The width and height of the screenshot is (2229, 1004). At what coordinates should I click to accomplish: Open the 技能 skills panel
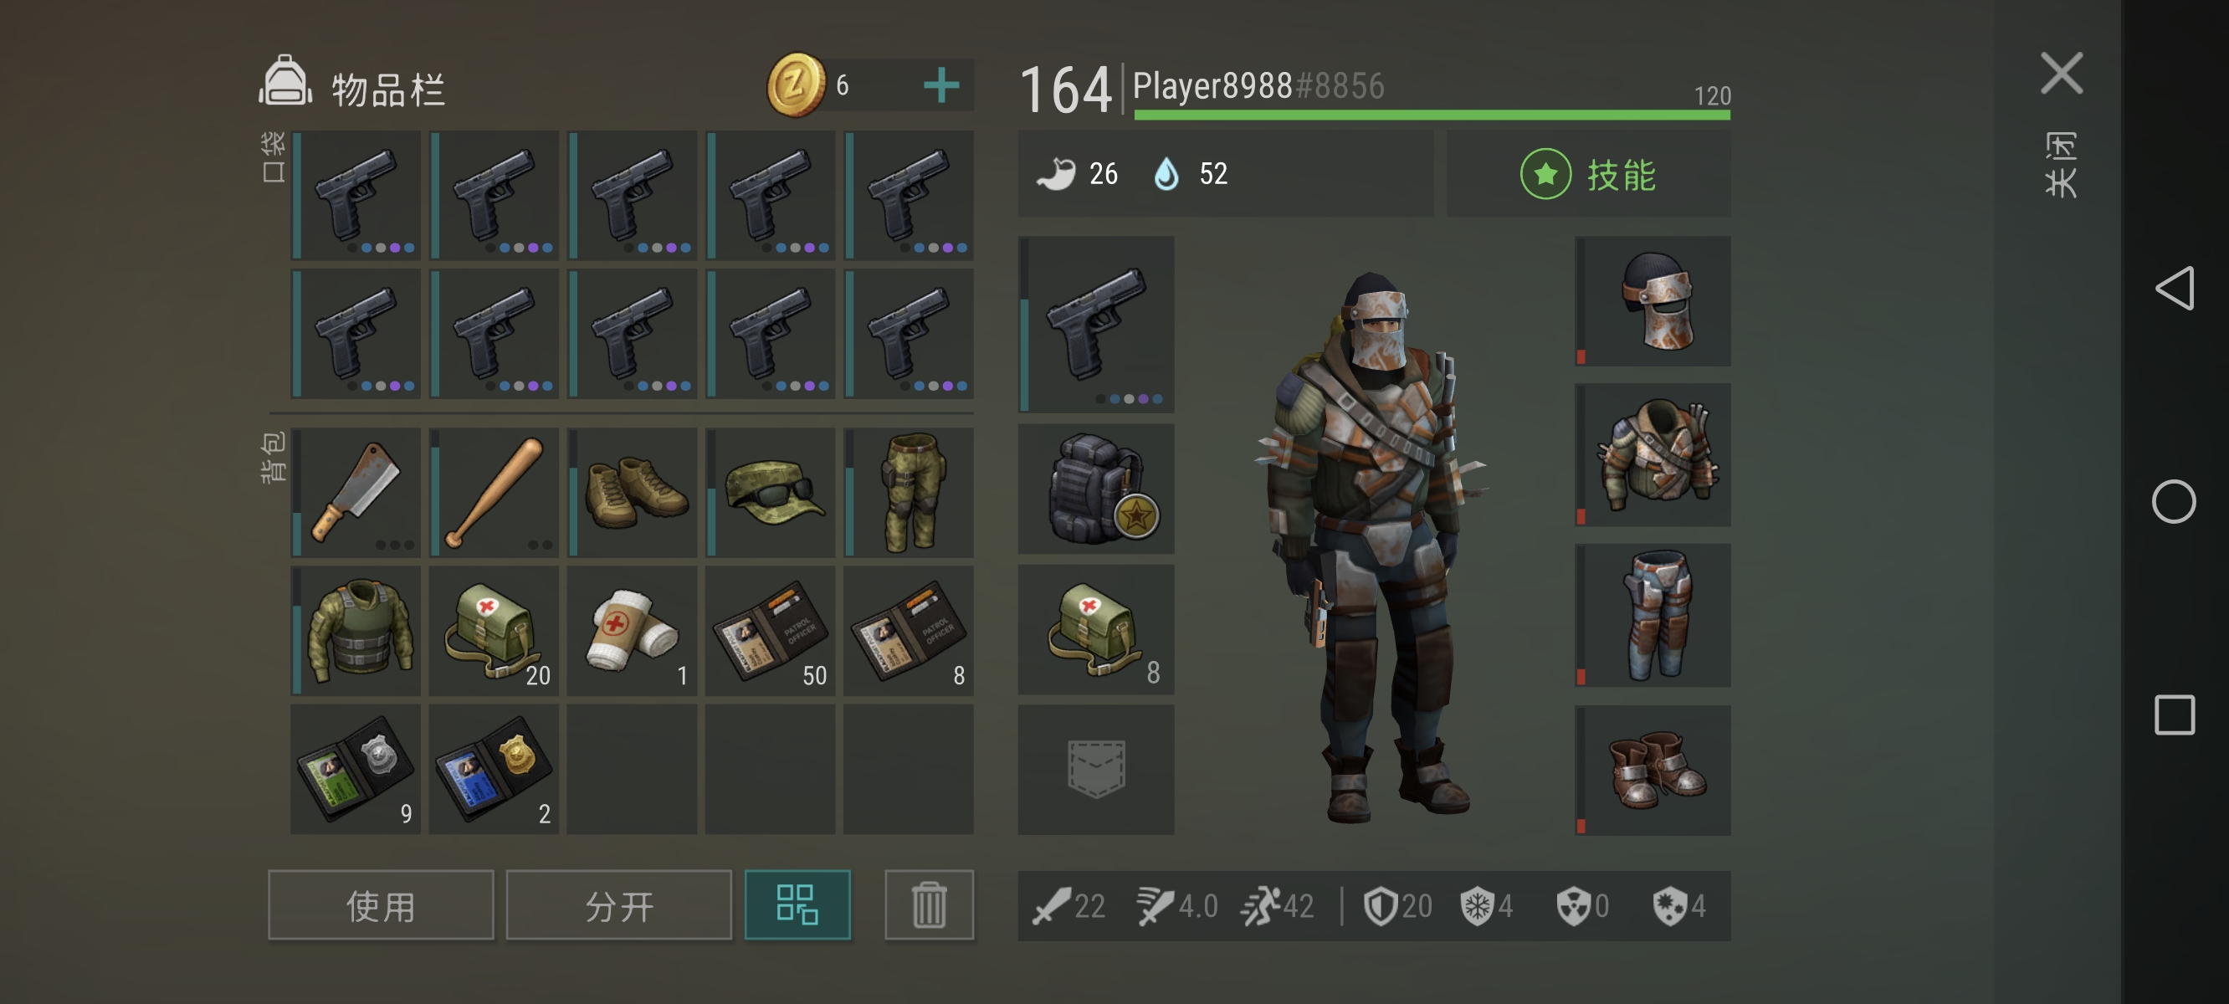coord(1589,174)
